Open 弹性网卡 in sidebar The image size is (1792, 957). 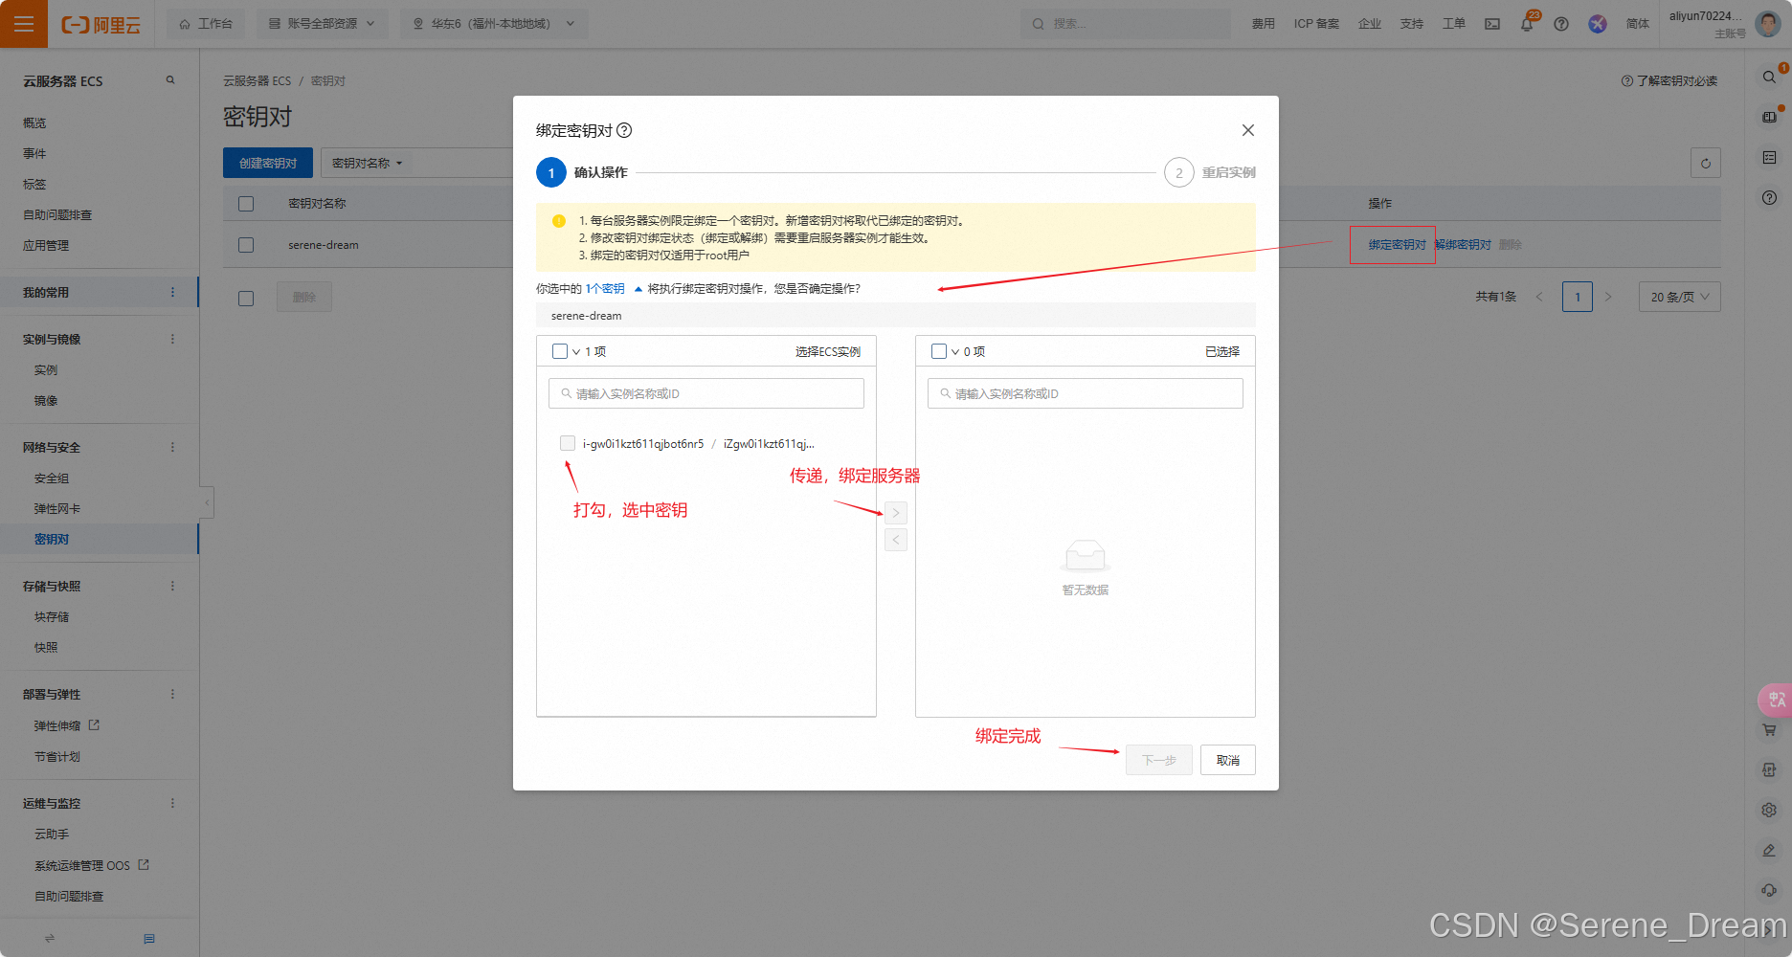click(x=57, y=508)
